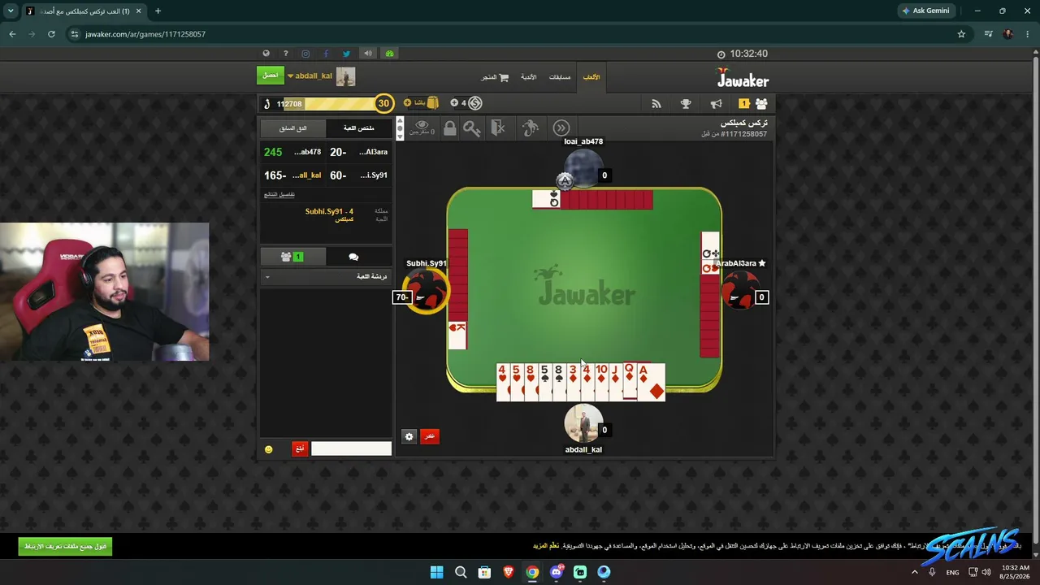Click abdall_kal avatar below the table
Viewport: 1040px width, 585px height.
point(583,423)
